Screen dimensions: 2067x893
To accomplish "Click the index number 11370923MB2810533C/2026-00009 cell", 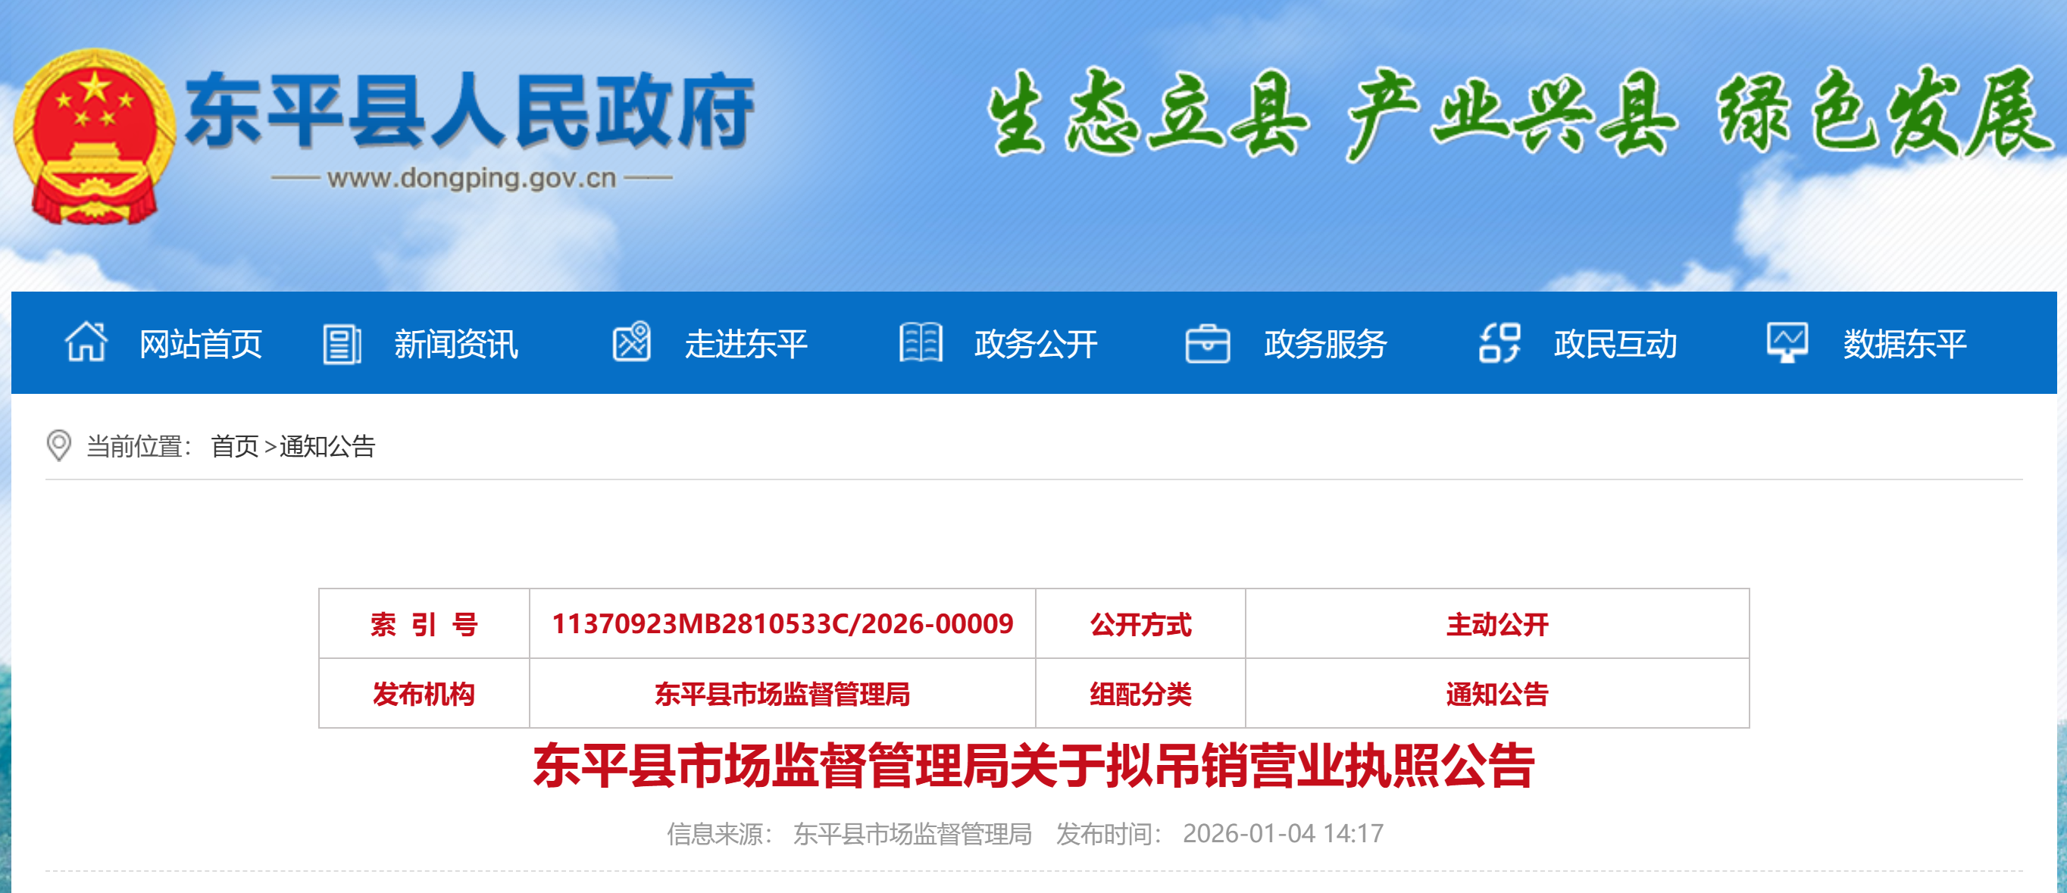I will pyautogui.click(x=783, y=624).
